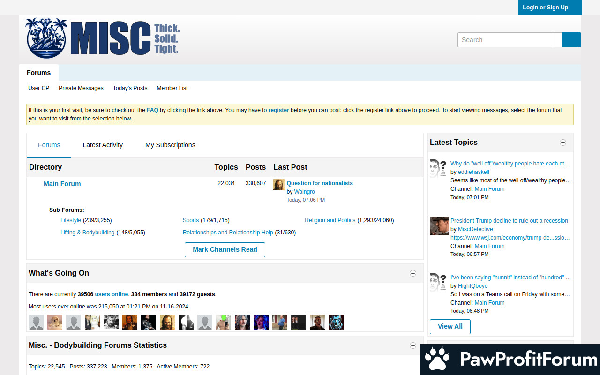Open the search options dropdown arrow

(557, 40)
